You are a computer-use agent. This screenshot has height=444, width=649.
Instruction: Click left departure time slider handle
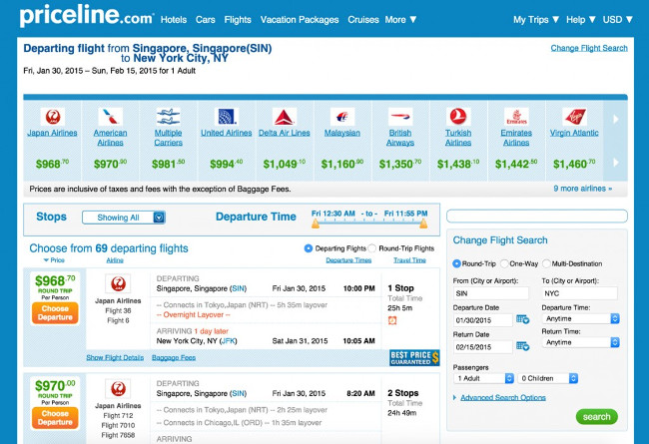click(316, 223)
